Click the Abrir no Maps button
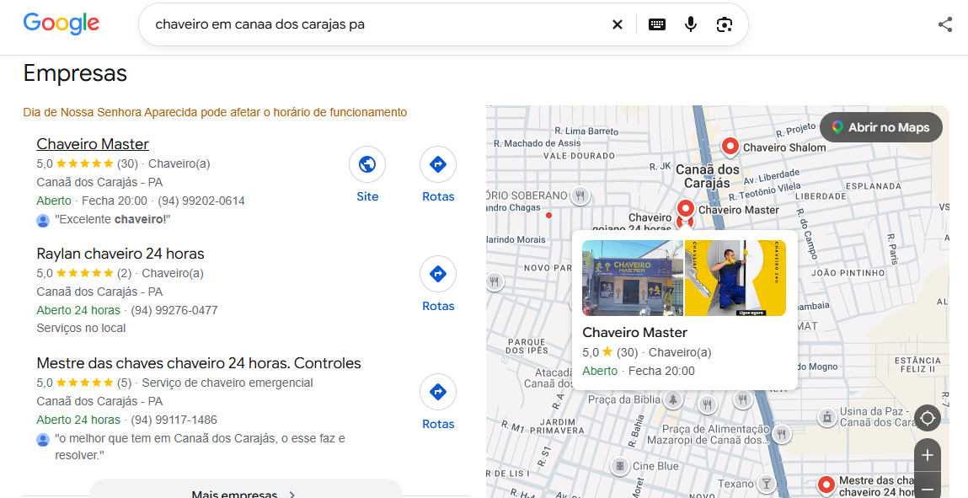 tap(881, 128)
